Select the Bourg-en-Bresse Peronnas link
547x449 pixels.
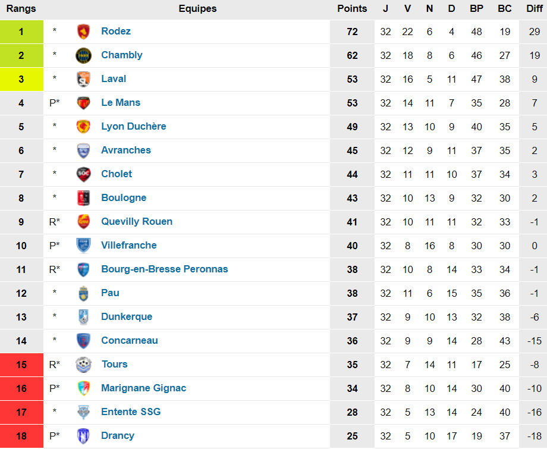point(165,269)
